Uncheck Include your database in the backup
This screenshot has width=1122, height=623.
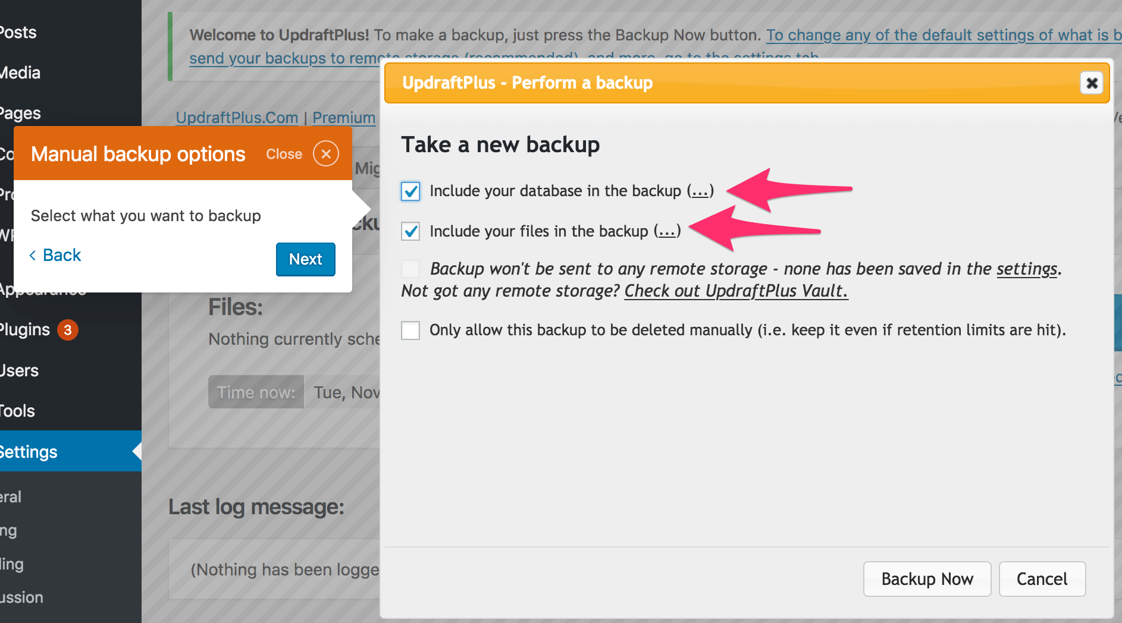tap(410, 191)
